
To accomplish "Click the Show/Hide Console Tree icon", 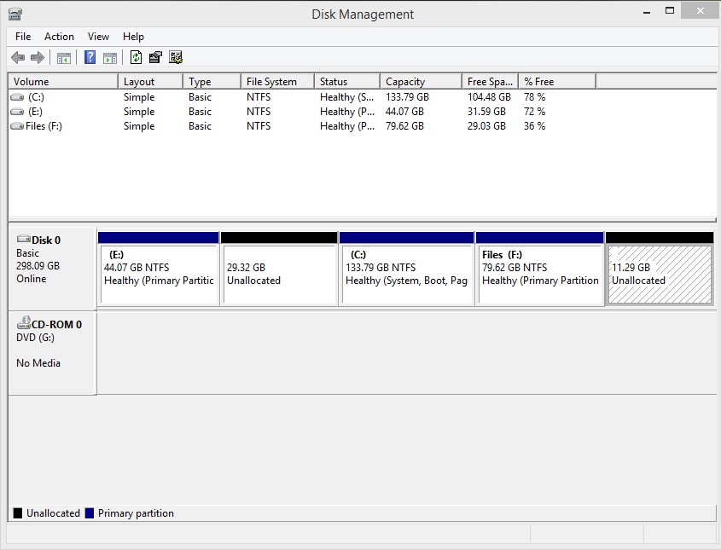I will pyautogui.click(x=63, y=57).
